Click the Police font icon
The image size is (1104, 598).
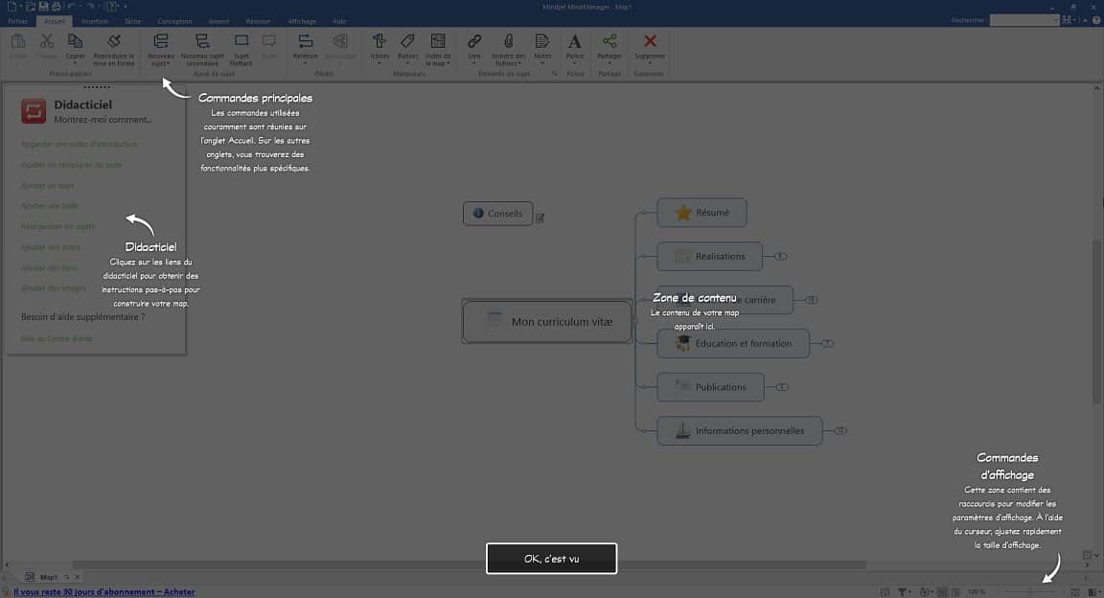tap(575, 41)
